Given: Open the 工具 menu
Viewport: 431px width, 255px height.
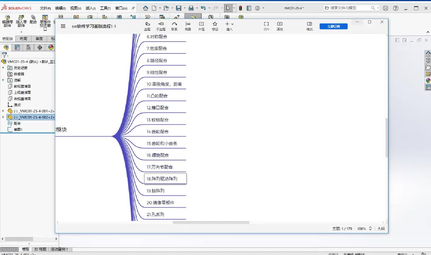Looking at the screenshot, I should pyautogui.click(x=105, y=8).
